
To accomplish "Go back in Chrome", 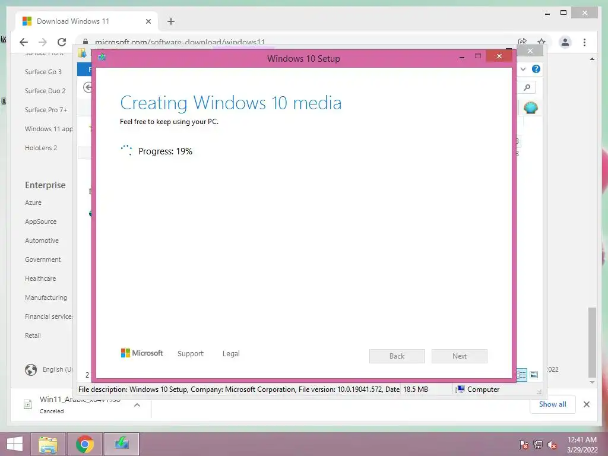I will pos(24,42).
